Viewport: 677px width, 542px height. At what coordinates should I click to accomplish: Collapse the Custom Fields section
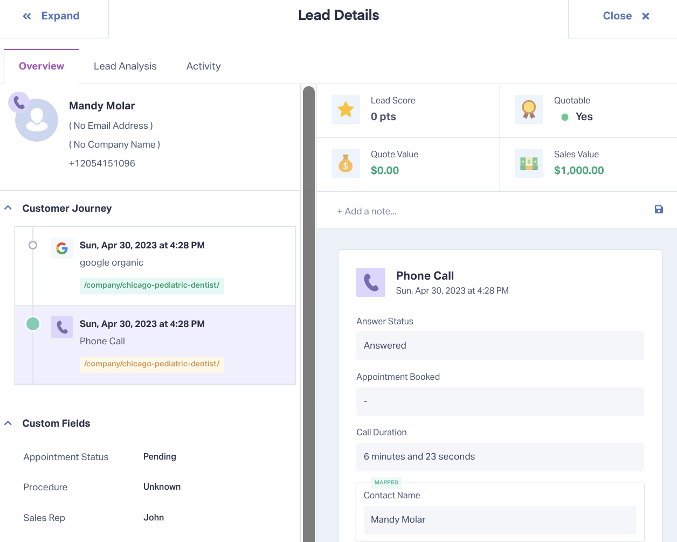[x=8, y=423]
